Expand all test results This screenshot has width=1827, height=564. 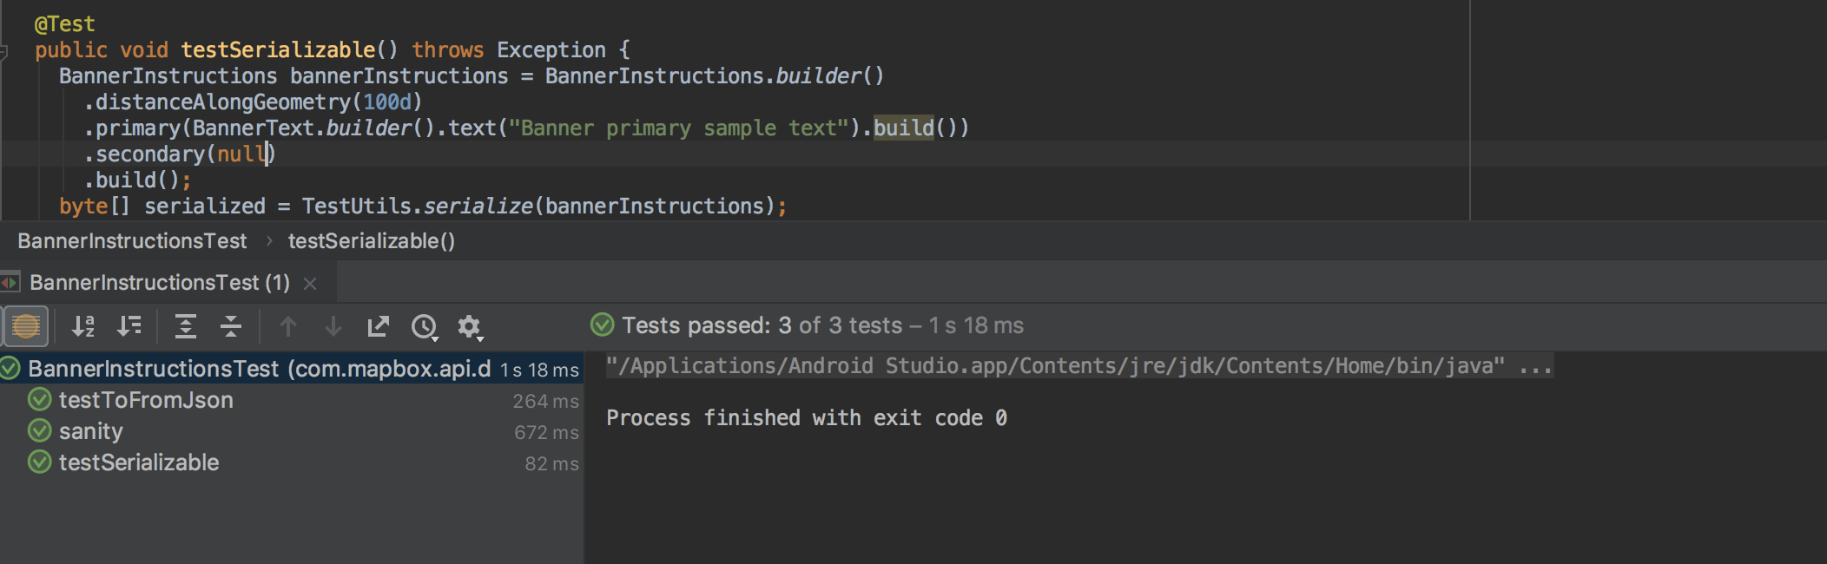[x=186, y=327]
